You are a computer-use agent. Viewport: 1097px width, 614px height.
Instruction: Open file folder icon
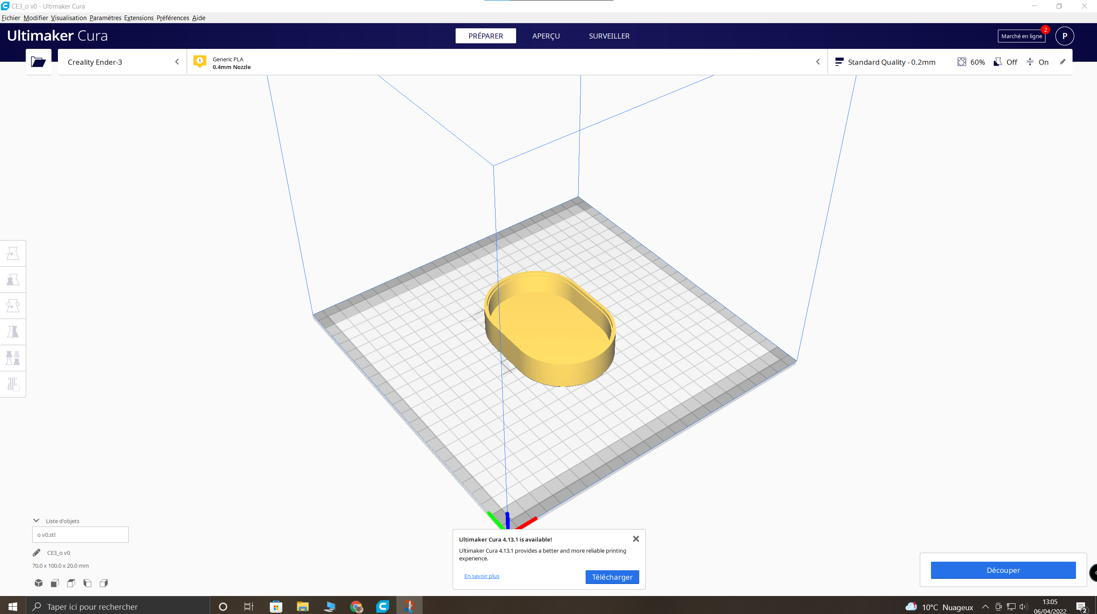click(38, 62)
